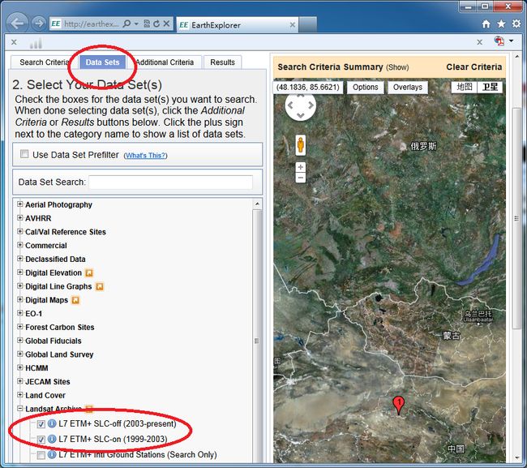
Task: Open Favorites with the star icon
Action: click(501, 24)
